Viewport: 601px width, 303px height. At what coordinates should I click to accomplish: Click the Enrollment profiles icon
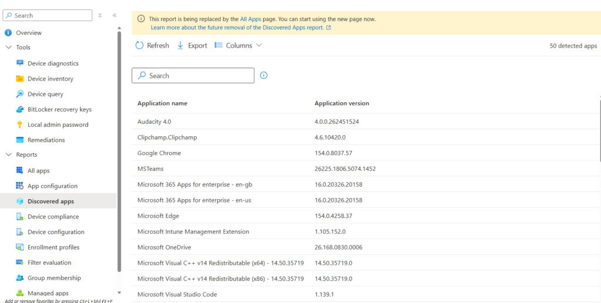[19, 247]
